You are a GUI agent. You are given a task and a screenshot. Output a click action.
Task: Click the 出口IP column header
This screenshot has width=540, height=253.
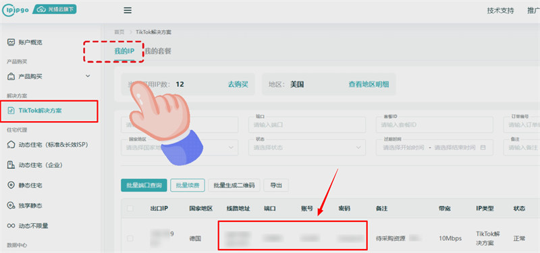[159, 209]
